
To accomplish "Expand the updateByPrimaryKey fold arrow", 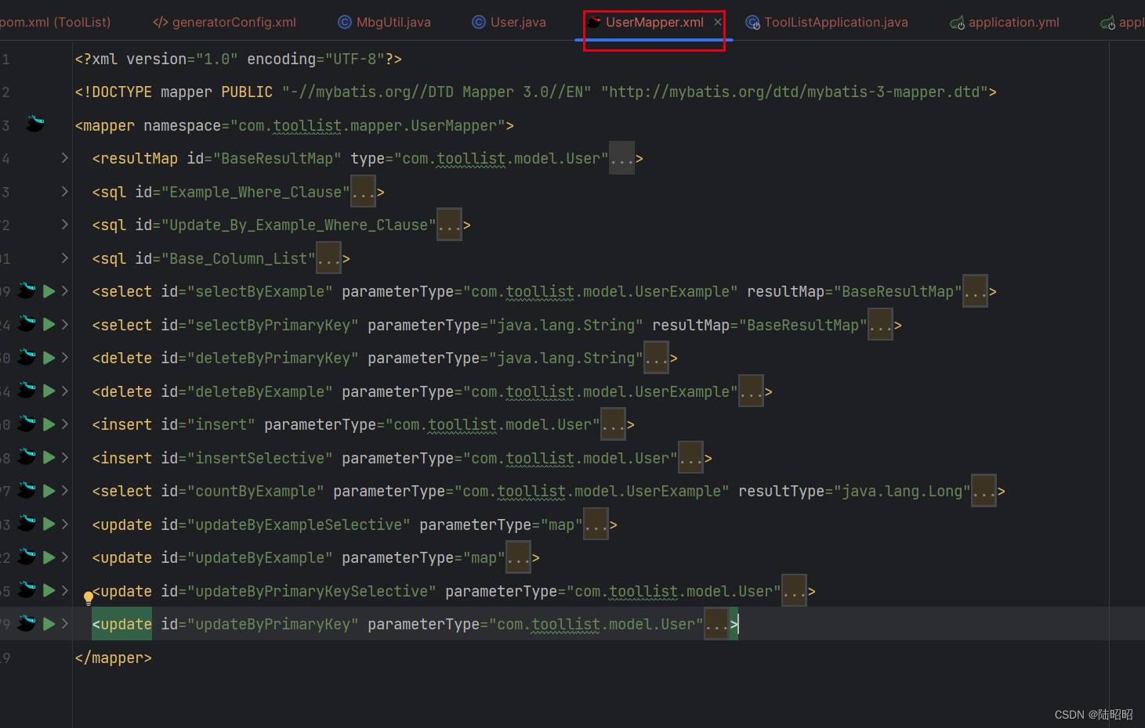I will coord(65,624).
